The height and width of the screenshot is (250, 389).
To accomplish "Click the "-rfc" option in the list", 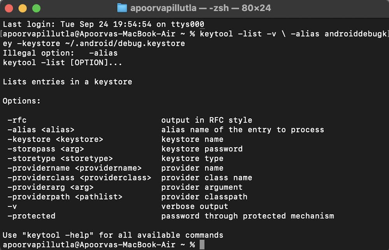I will pos(17,120).
